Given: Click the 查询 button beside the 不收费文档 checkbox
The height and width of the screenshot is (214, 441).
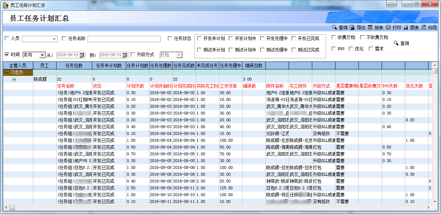Looking at the screenshot, I should click(401, 43).
